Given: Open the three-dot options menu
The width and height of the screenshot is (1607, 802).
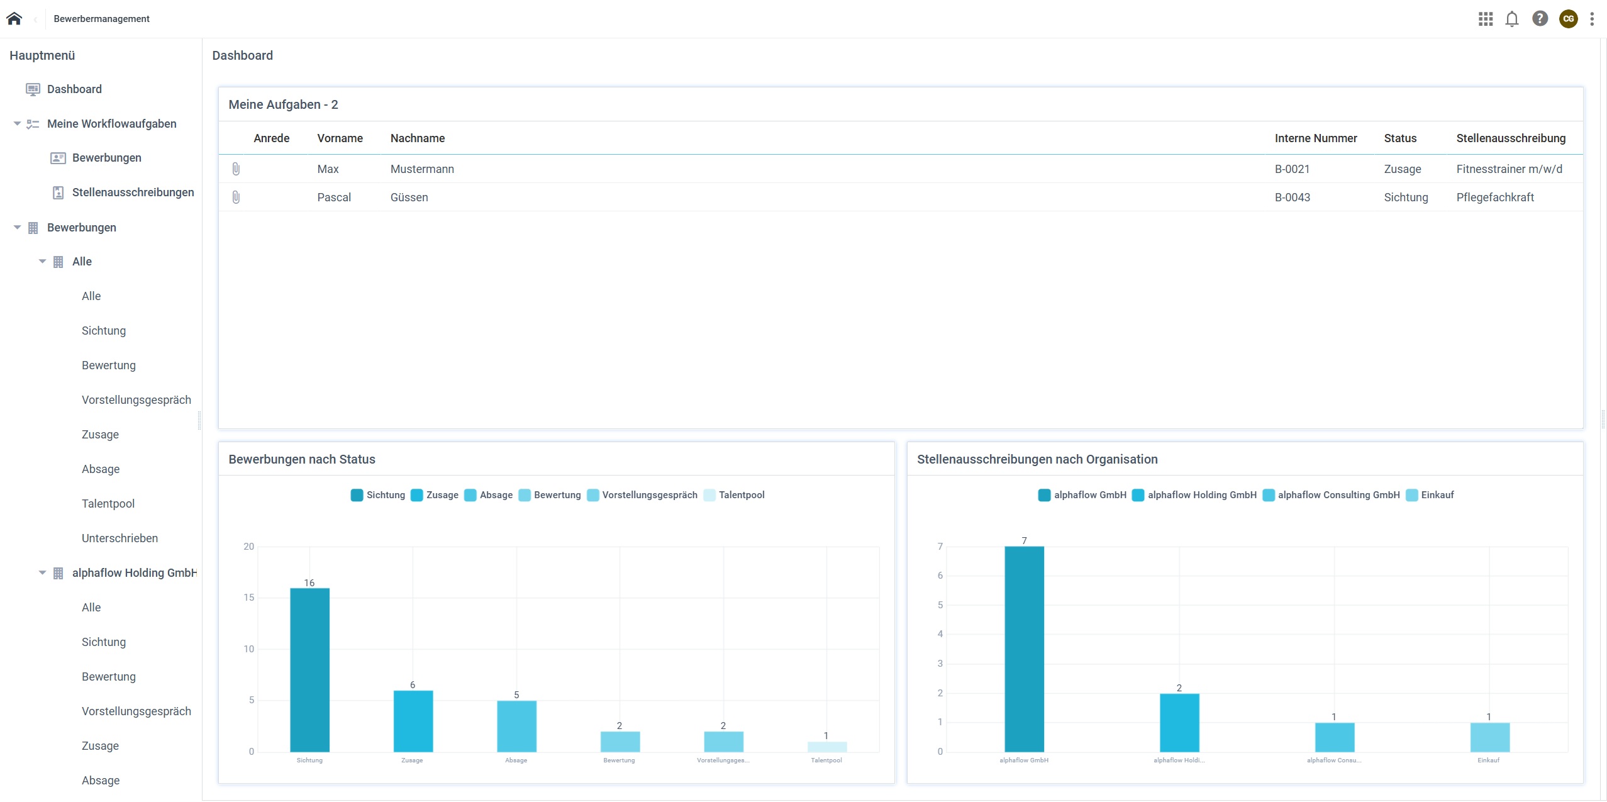Looking at the screenshot, I should pos(1592,19).
